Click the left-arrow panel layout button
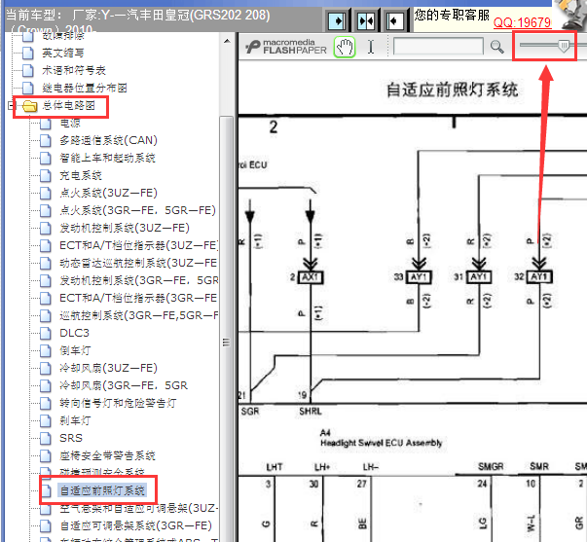Viewport: 587px width, 542px height. 394,19
